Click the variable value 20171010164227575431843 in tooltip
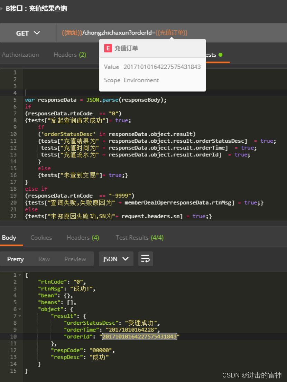287x382 pixels. click(162, 67)
